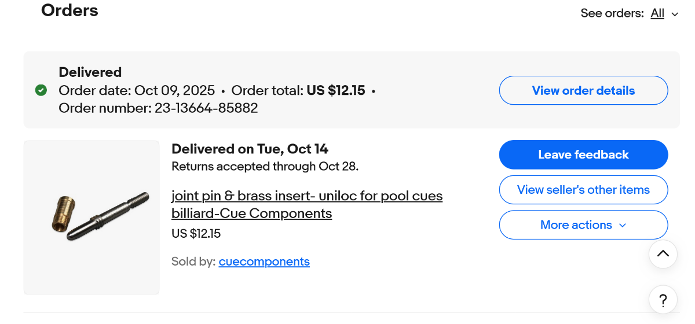Expand the More actions menu
The width and height of the screenshot is (695, 324).
coord(583,225)
